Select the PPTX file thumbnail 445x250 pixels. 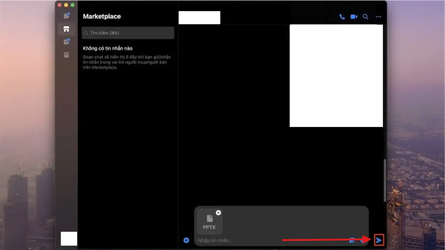(209, 221)
